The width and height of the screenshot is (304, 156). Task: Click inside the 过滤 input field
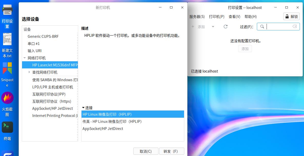coord(278,26)
